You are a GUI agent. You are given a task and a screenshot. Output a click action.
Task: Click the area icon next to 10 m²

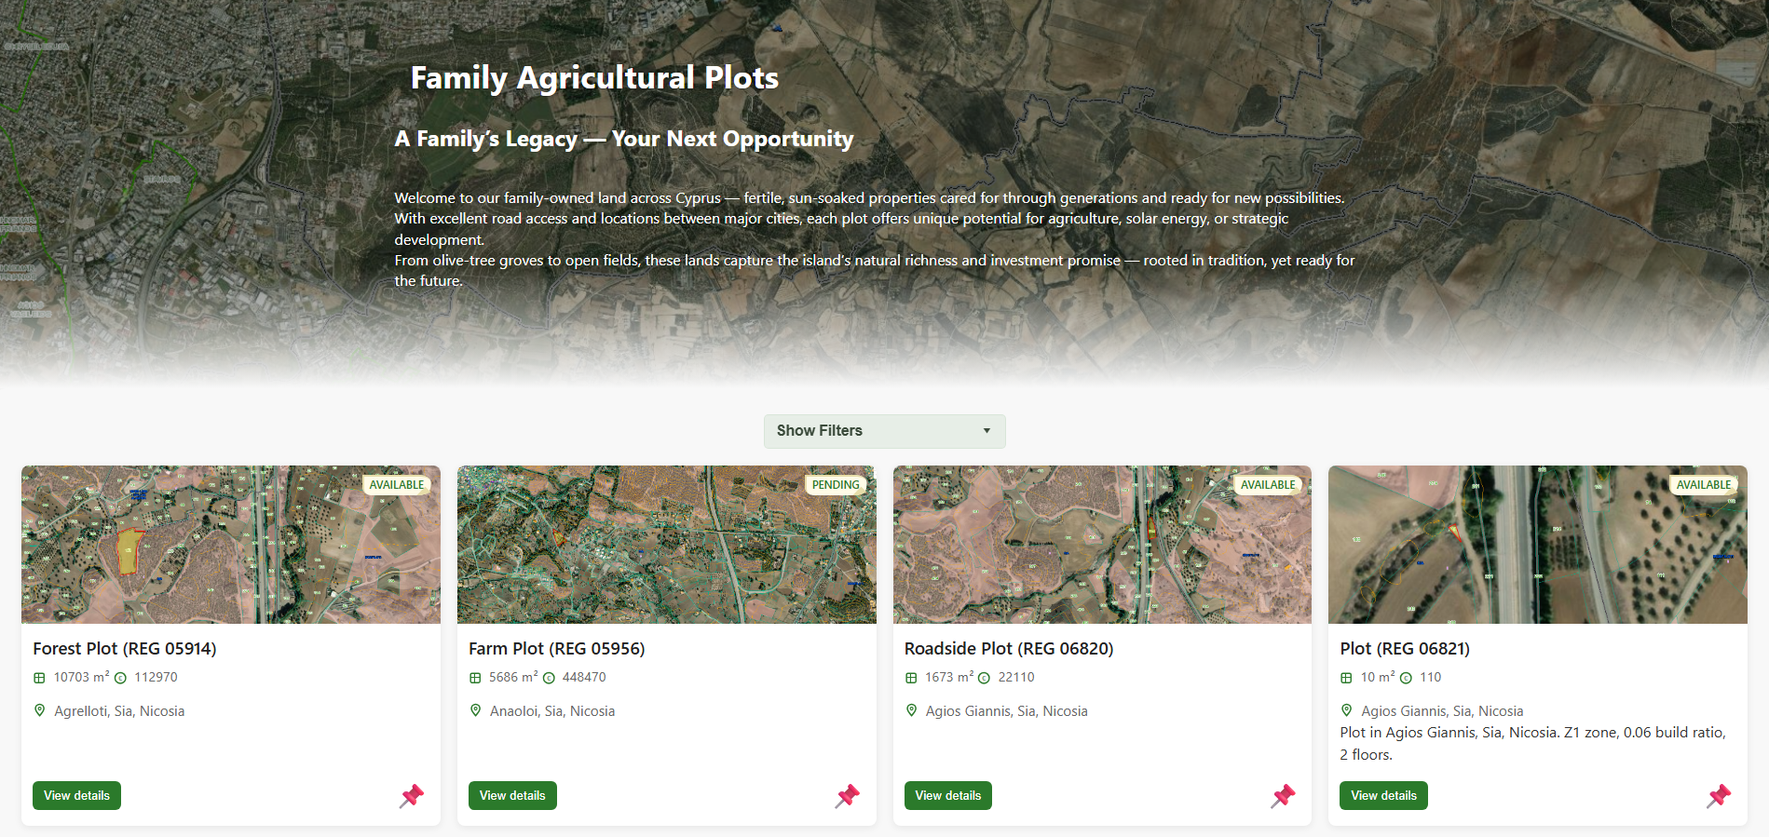click(1346, 678)
